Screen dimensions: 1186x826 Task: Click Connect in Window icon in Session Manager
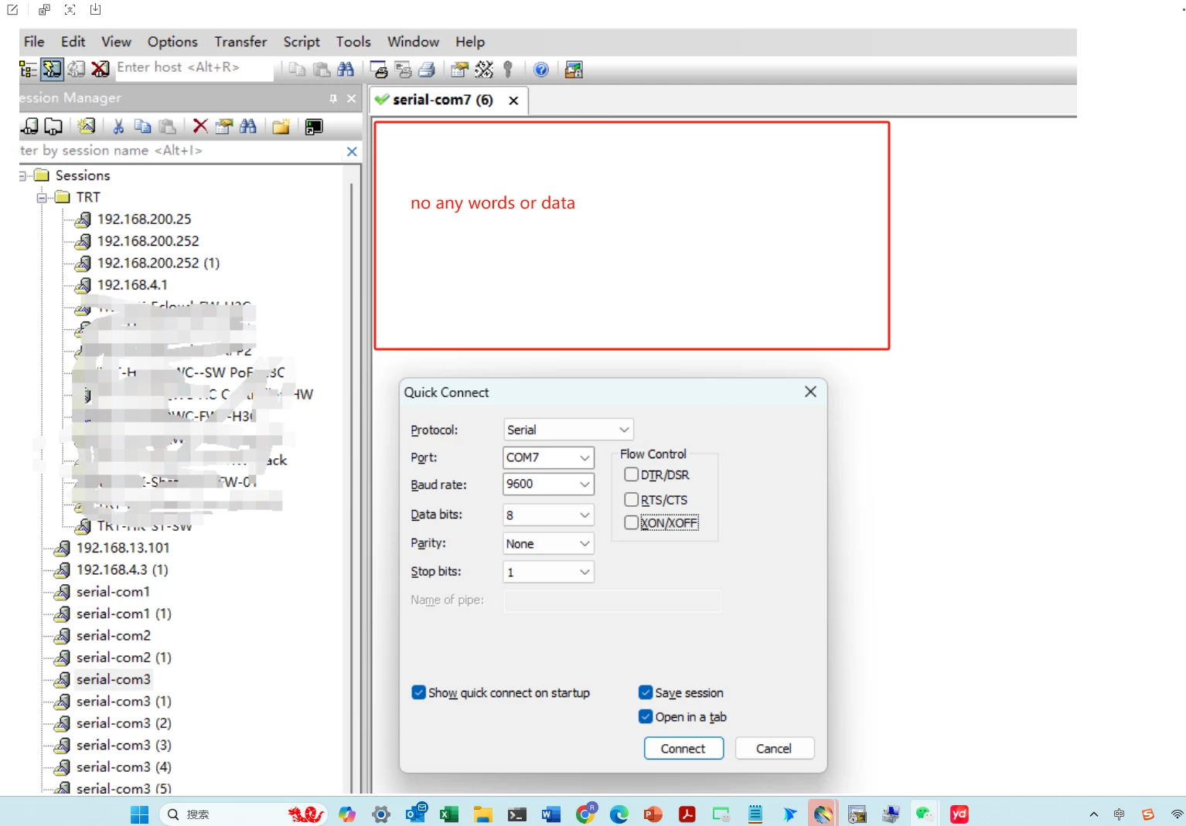53,126
